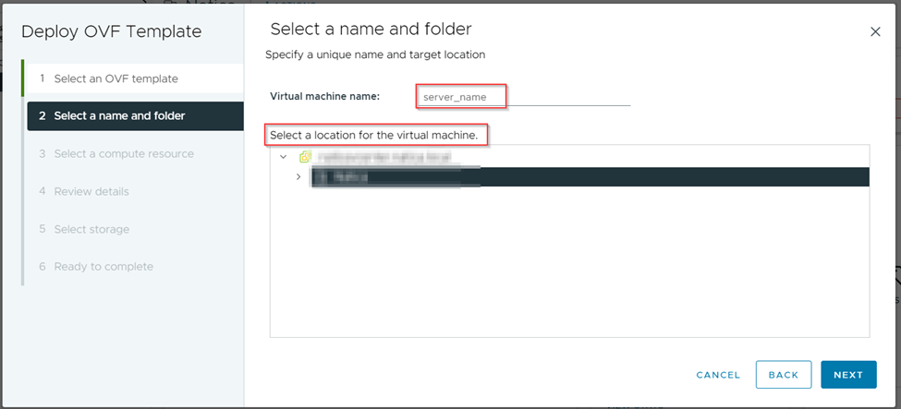Click the 'Select a name and folder' heading

click(x=371, y=30)
